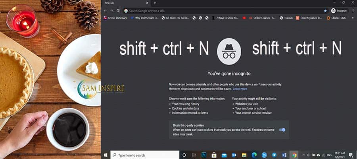Open the Chrome three-dot menu

point(353,11)
